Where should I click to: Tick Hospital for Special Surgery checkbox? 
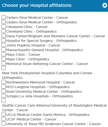pyautogui.click(x=4, y=40)
